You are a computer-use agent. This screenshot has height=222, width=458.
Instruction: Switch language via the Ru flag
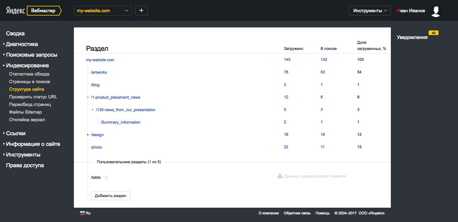click(85, 213)
